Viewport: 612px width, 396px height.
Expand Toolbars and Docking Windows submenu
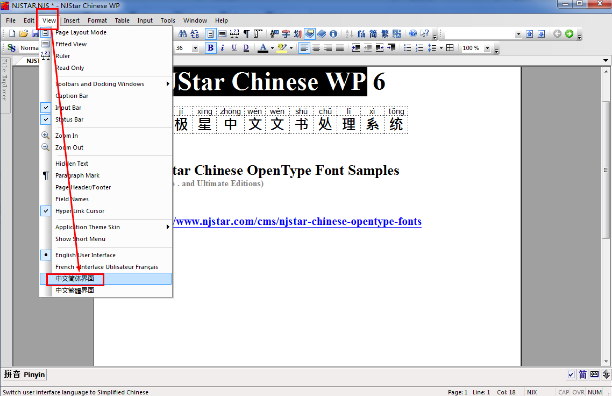tap(106, 84)
